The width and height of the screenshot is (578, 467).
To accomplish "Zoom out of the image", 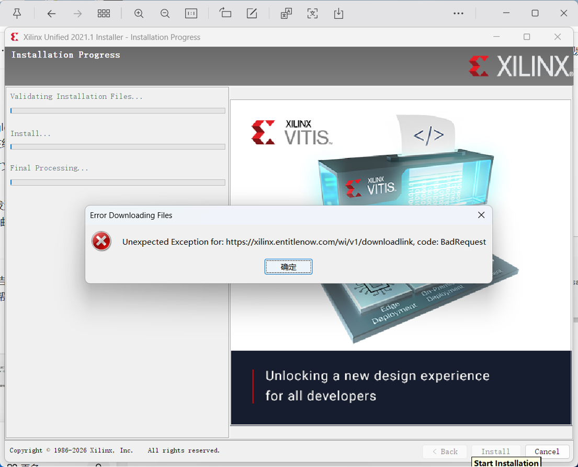I will pos(165,14).
